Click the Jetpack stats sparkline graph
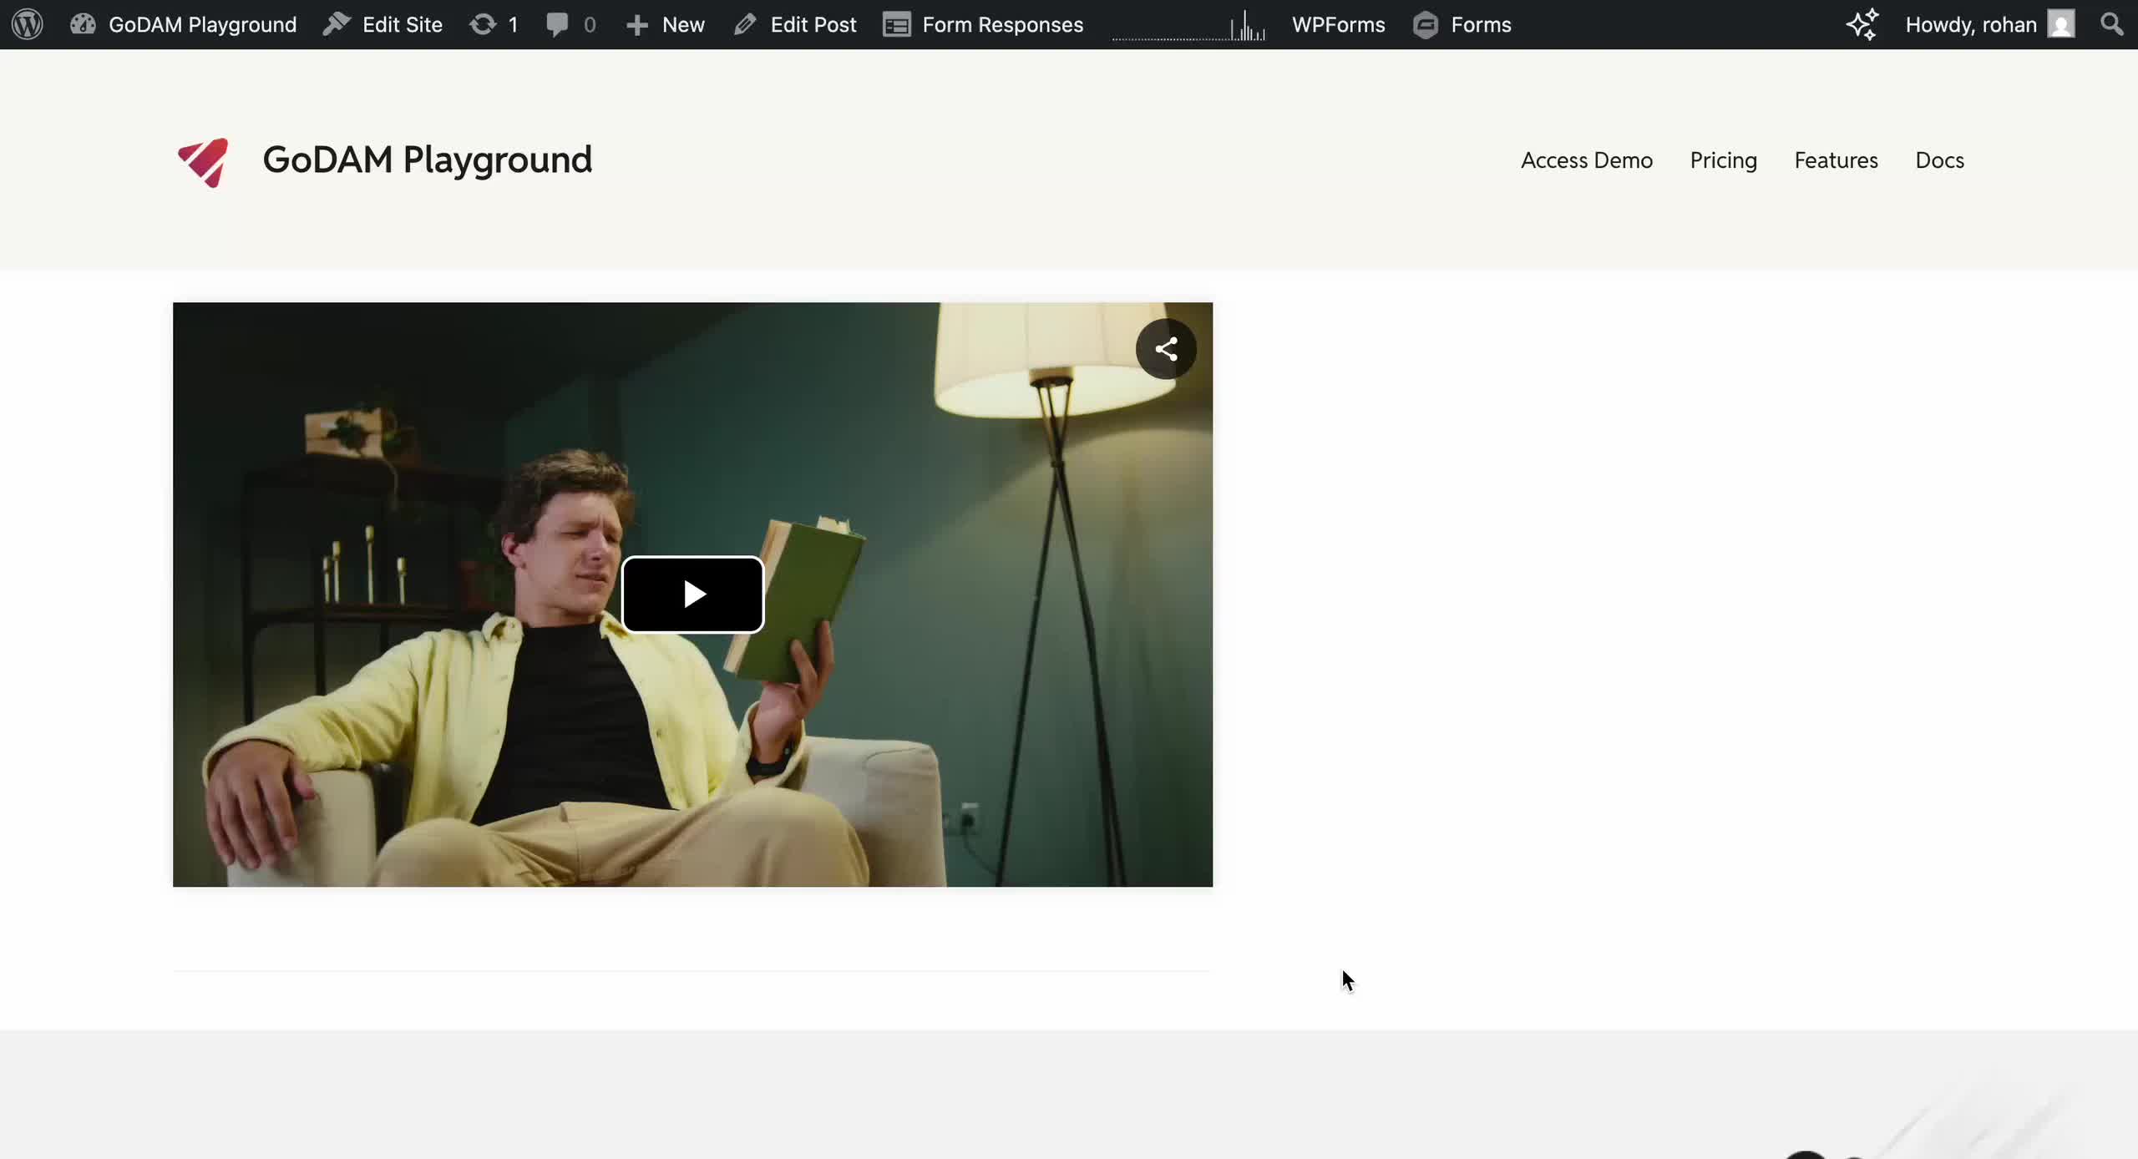Image resolution: width=2138 pixels, height=1159 pixels. pyautogui.click(x=1189, y=24)
